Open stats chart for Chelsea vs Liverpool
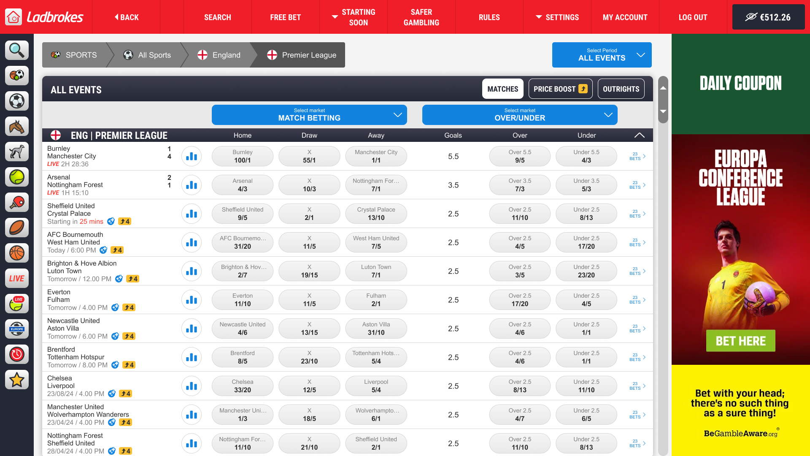 point(192,386)
